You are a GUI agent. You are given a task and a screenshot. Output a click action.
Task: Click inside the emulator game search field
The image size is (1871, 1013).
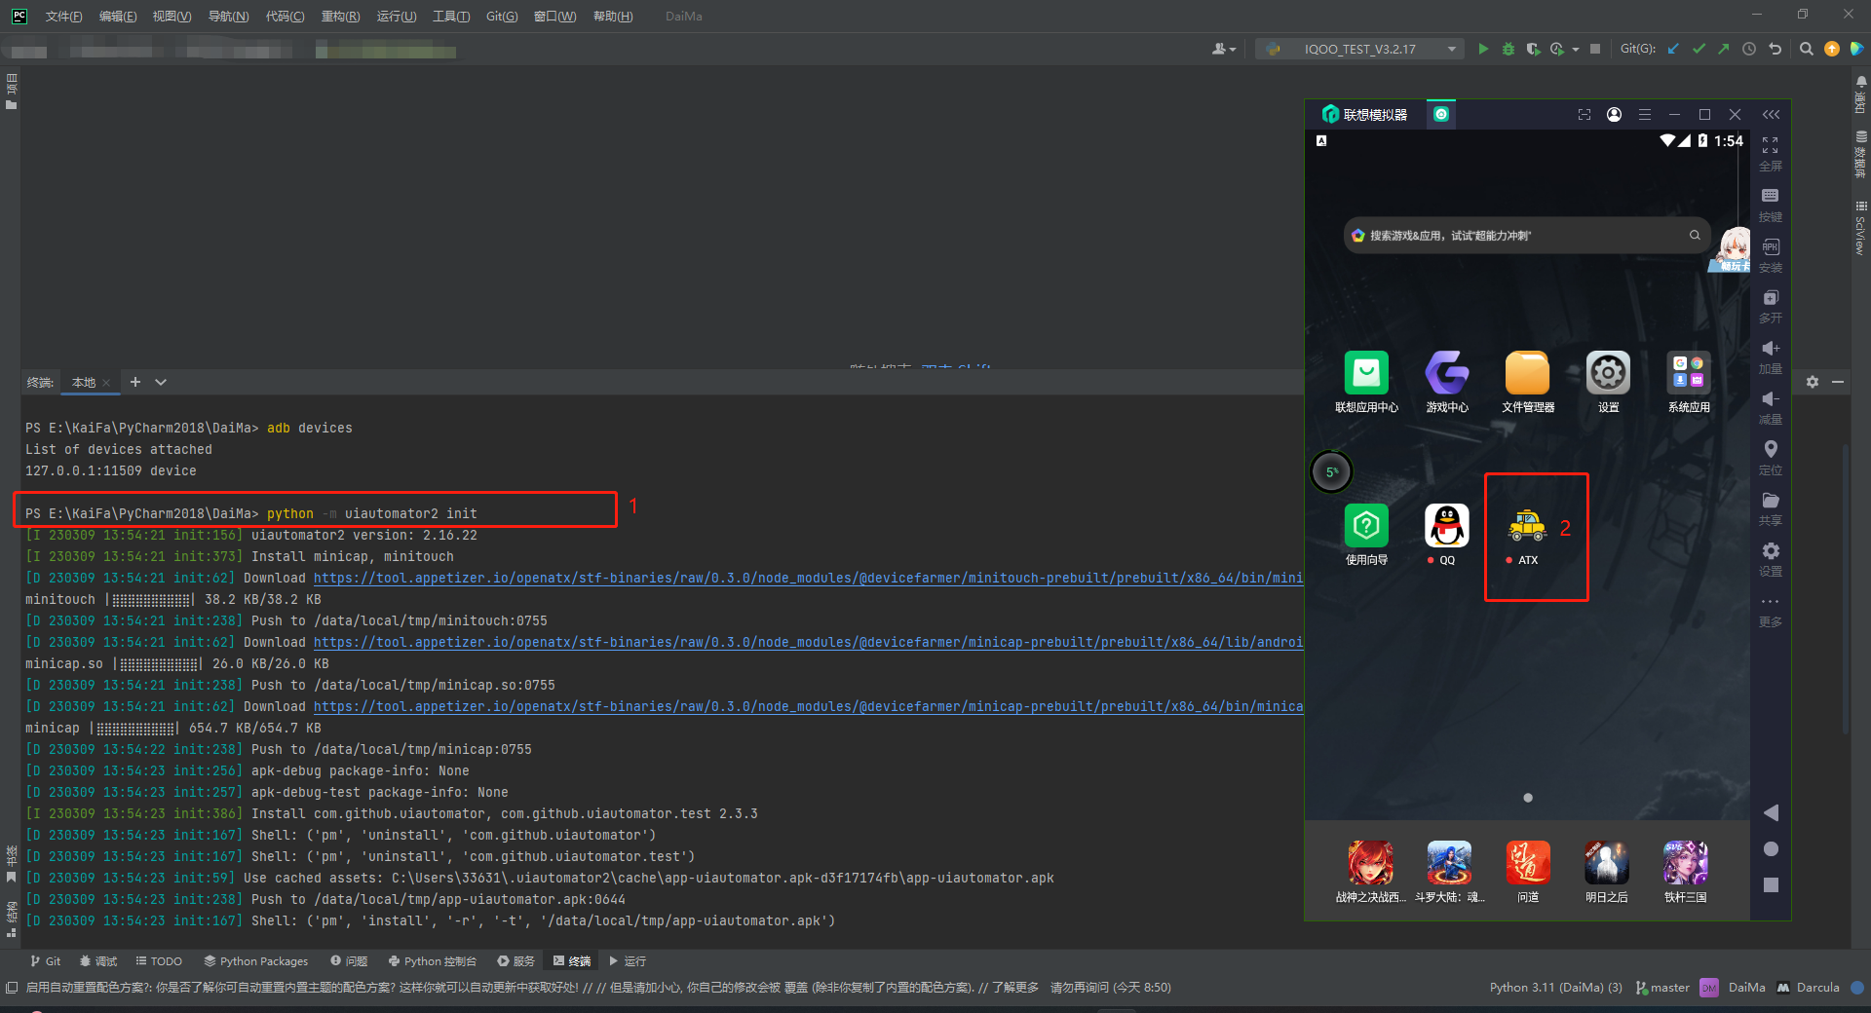pyautogui.click(x=1520, y=235)
